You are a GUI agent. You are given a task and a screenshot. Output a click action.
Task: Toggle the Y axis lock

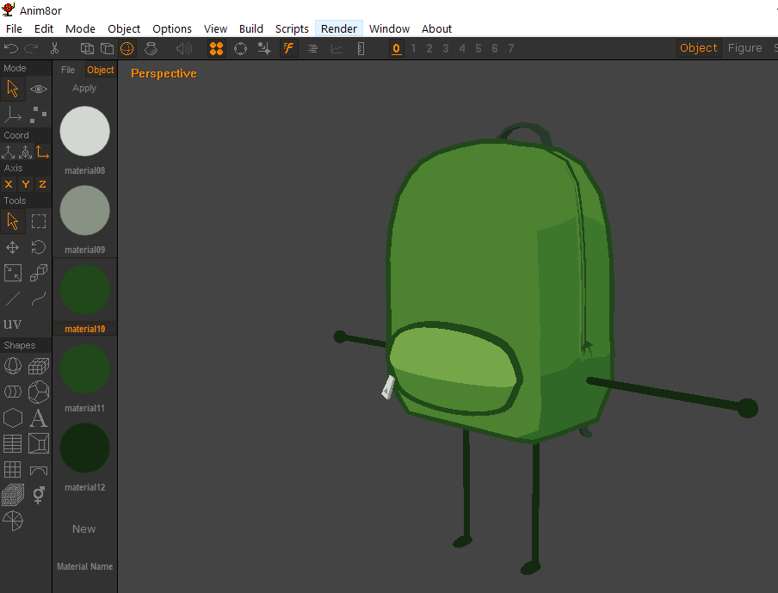[x=26, y=184]
